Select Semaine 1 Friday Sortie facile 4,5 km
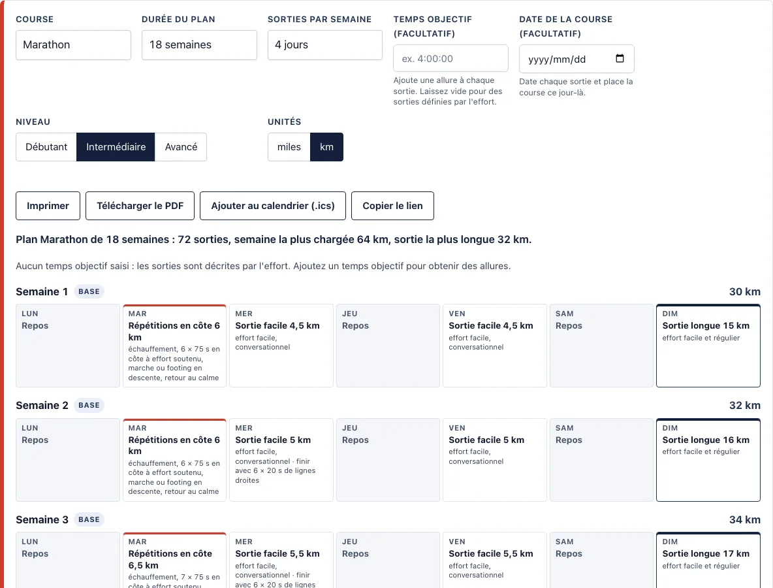Image resolution: width=773 pixels, height=588 pixels. tap(495, 346)
